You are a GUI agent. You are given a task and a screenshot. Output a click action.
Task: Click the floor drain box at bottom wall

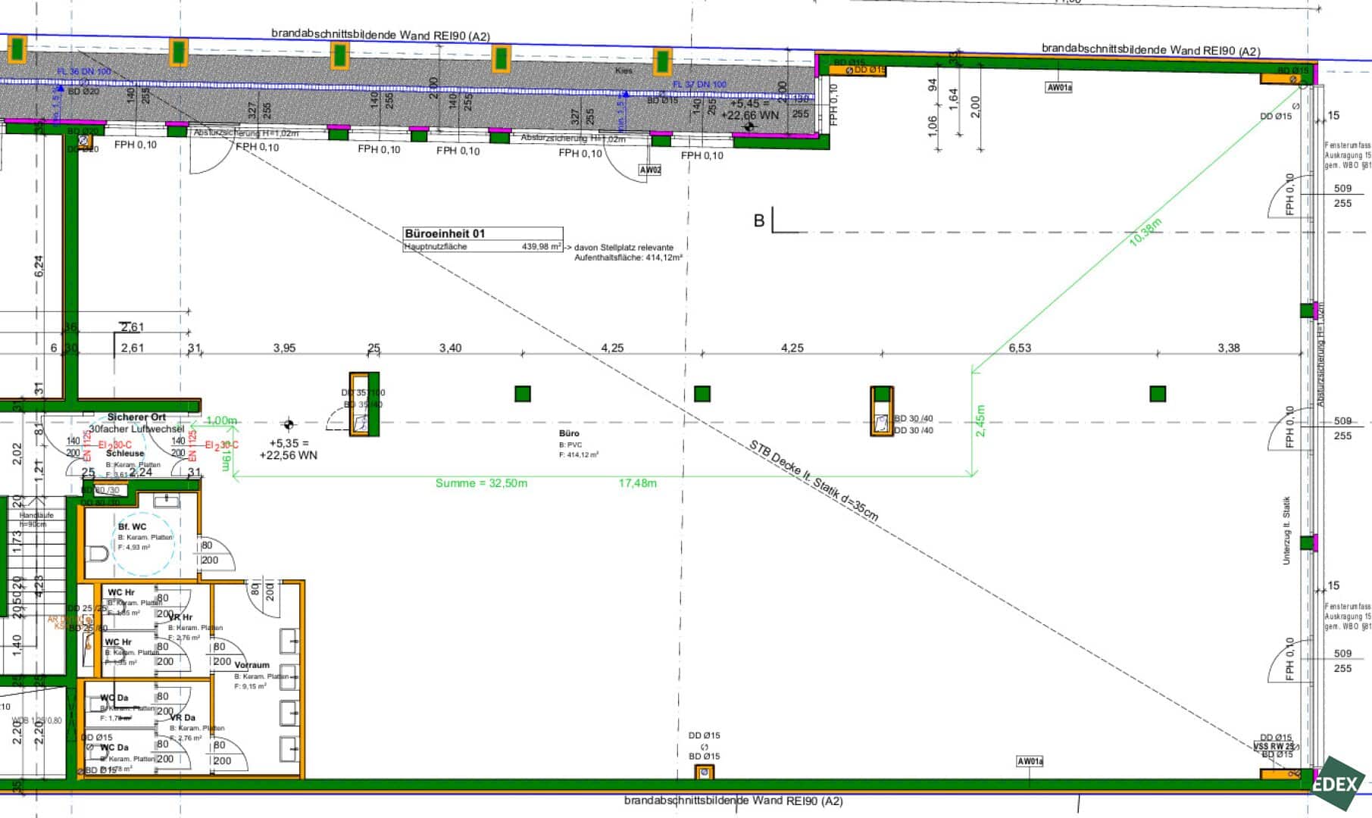(705, 772)
